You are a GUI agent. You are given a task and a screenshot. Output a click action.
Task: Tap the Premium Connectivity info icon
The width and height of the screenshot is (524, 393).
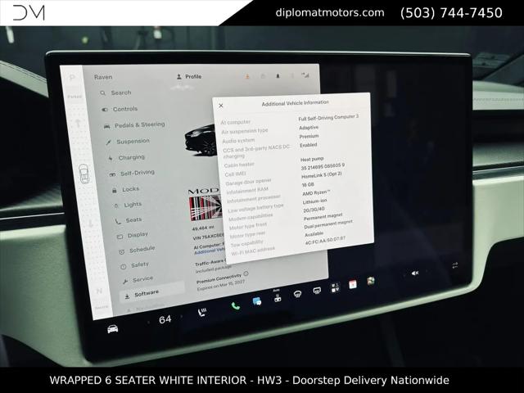pos(246,273)
